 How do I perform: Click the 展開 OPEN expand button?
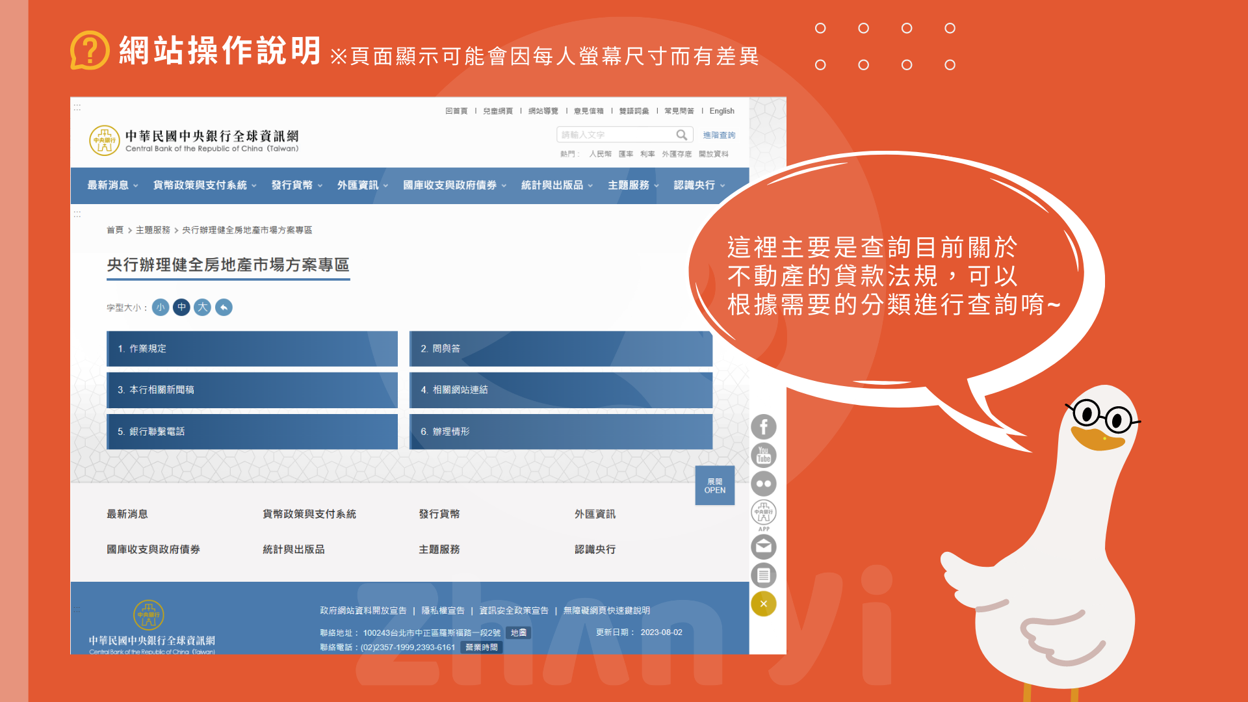pyautogui.click(x=715, y=486)
